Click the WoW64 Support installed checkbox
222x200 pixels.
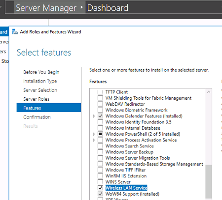[x=100, y=194]
